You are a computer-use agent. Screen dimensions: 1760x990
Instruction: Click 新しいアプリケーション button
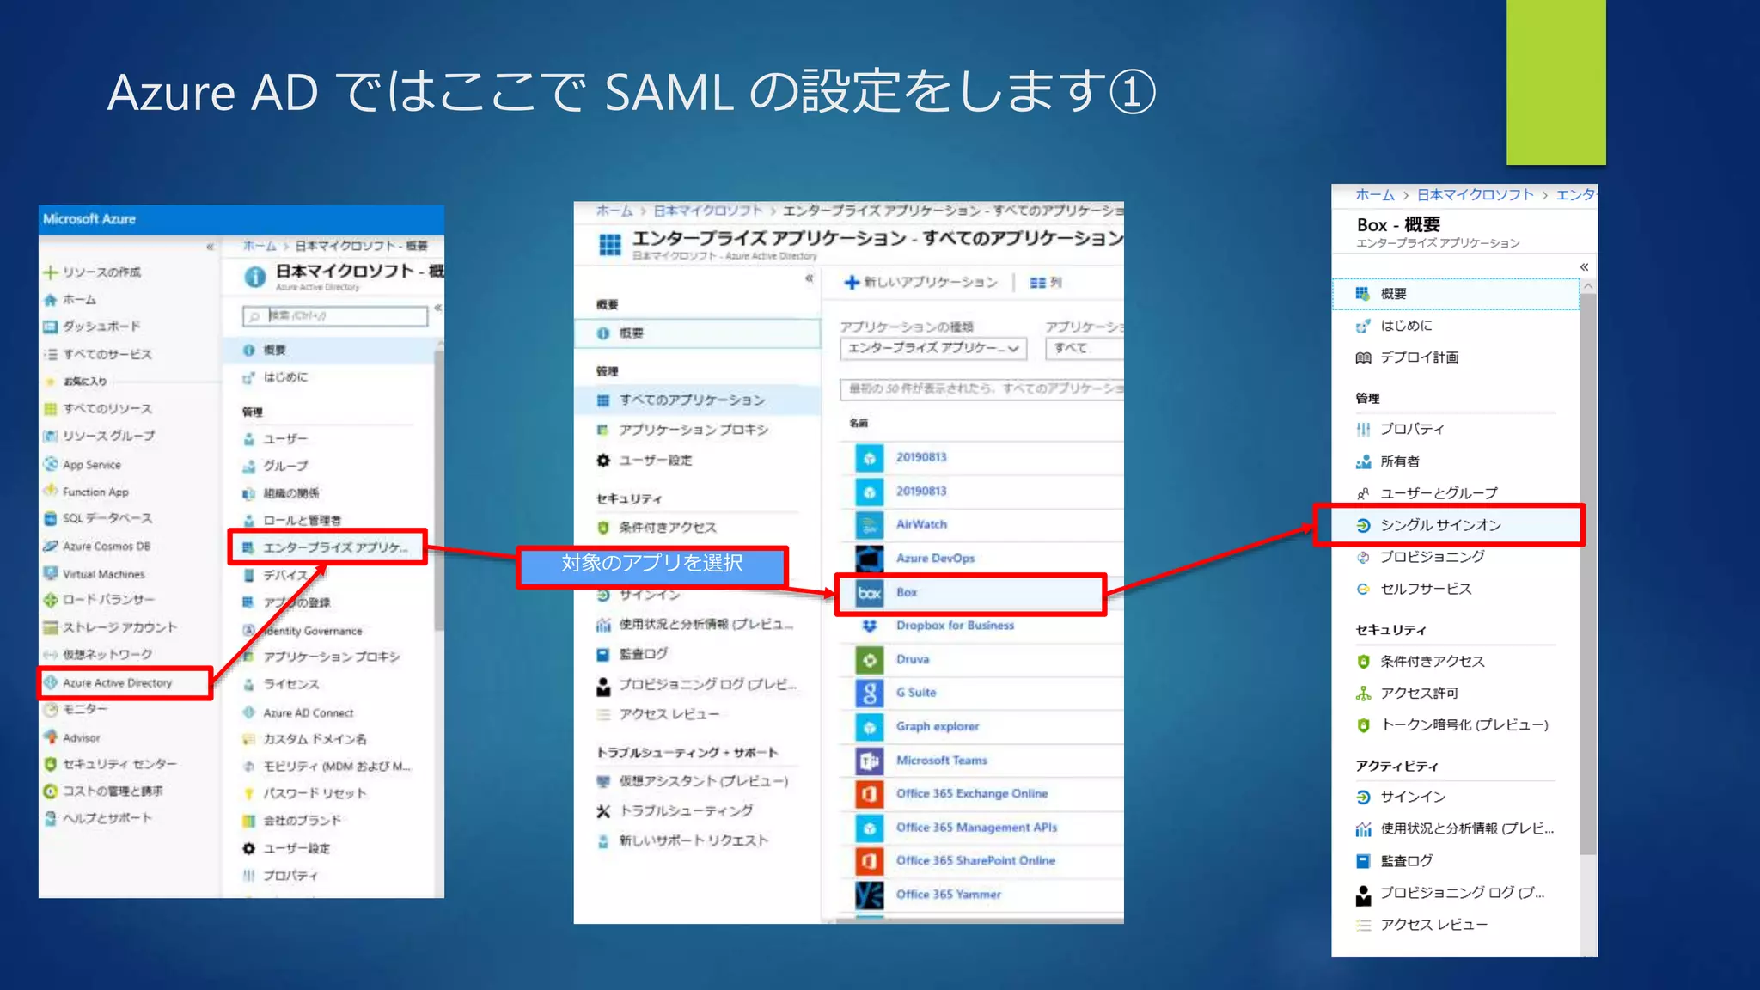click(x=920, y=283)
